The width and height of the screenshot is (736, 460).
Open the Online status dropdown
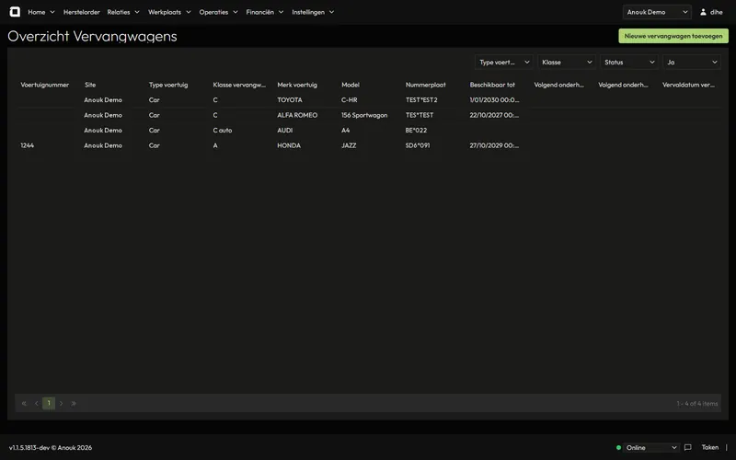coord(651,447)
